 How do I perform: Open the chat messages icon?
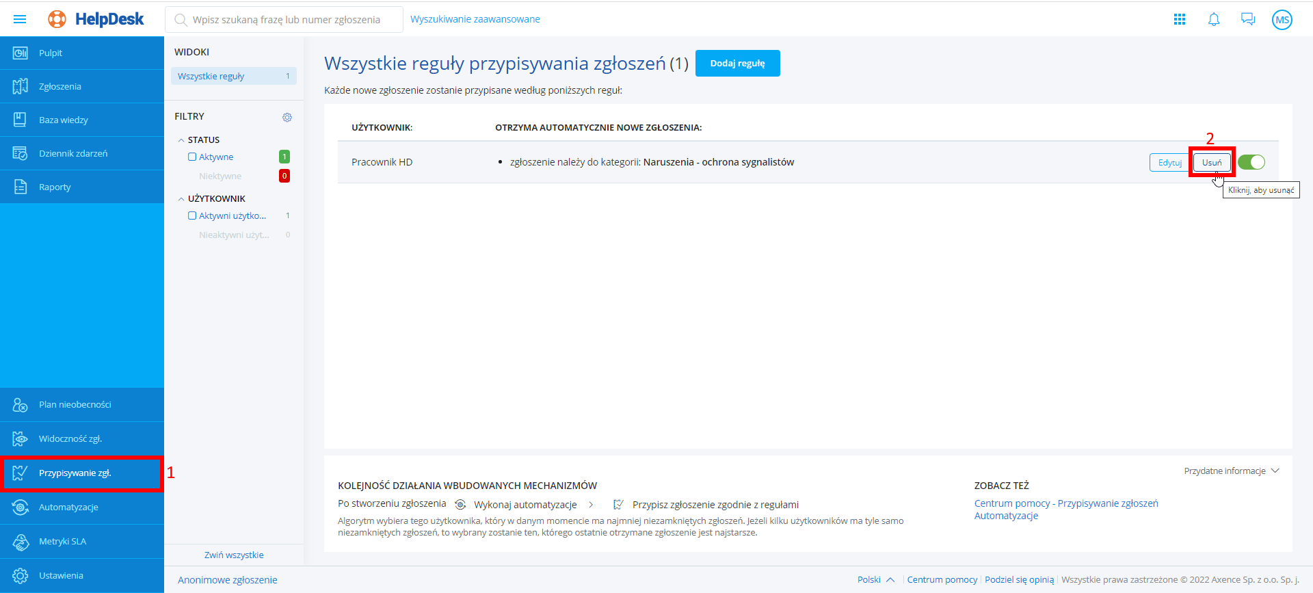[1247, 19]
